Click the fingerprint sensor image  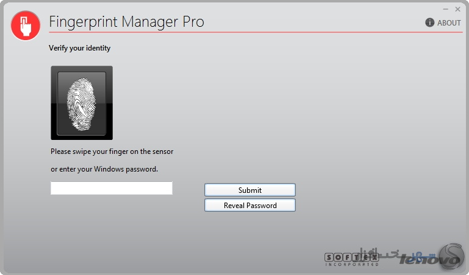[82, 103]
